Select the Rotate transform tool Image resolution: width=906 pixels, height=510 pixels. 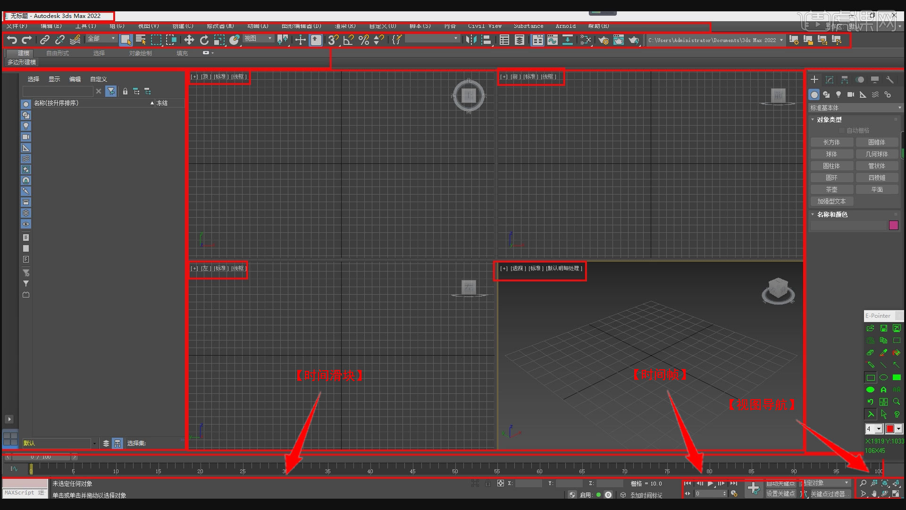[204, 40]
